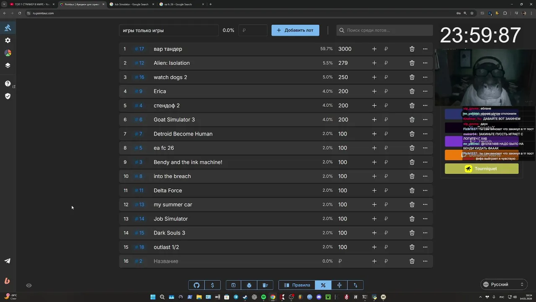The width and height of the screenshot is (536, 302).
Task: Delete the watch dogs 2 lot
Action: coord(412,77)
